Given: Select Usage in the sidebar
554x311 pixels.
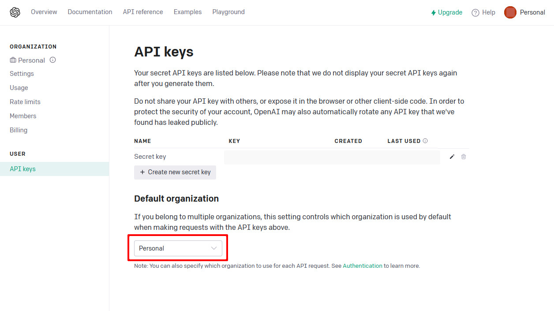Looking at the screenshot, I should (19, 88).
